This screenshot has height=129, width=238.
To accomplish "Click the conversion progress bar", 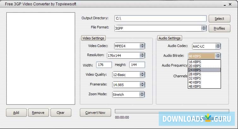I will tap(172, 111).
